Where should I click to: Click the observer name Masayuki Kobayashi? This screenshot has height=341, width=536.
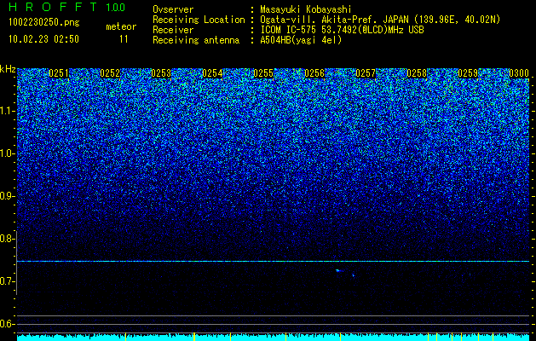coord(306,10)
